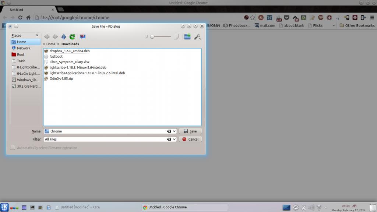This screenshot has width=377, height=212.
Task: Select the Fibro_Symptom_Diary.xlsx file
Action: (x=69, y=62)
